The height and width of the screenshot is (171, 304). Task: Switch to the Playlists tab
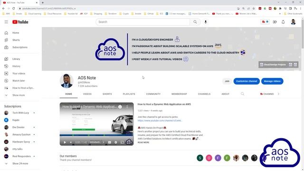pyautogui.click(x=129, y=94)
